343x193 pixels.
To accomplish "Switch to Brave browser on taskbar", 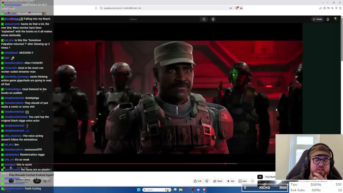I will point(204,190).
